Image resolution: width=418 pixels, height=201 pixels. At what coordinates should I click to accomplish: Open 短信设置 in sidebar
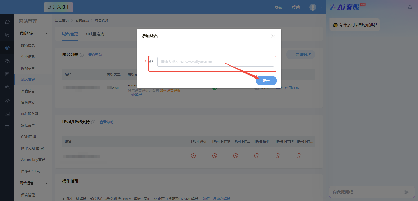click(28, 125)
